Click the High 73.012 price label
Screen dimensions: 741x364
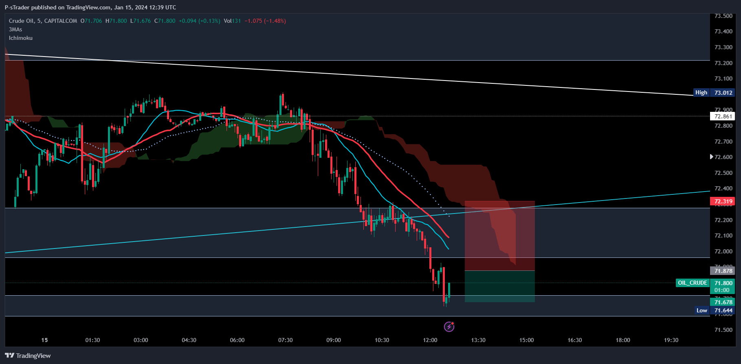tap(714, 92)
